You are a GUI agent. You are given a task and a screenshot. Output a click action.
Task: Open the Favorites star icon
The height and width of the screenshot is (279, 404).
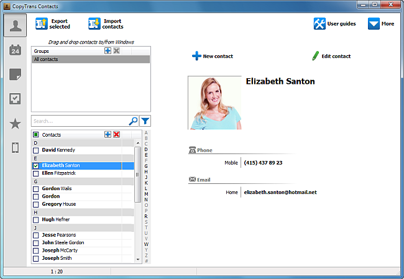click(15, 124)
